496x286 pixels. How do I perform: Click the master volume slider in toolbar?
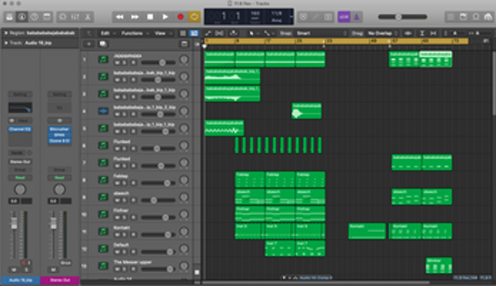403,17
